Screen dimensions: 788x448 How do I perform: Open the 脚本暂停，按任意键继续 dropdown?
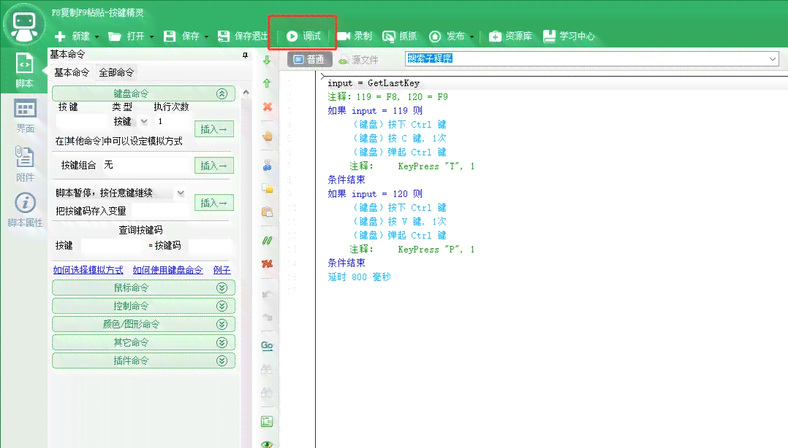pyautogui.click(x=181, y=193)
